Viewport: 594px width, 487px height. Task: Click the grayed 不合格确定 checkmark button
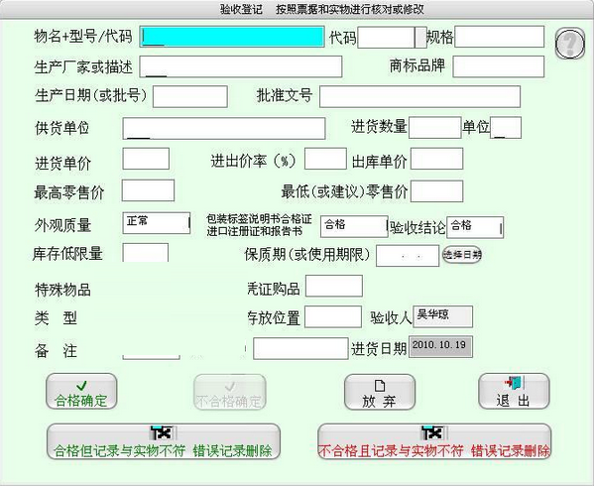pos(230,392)
